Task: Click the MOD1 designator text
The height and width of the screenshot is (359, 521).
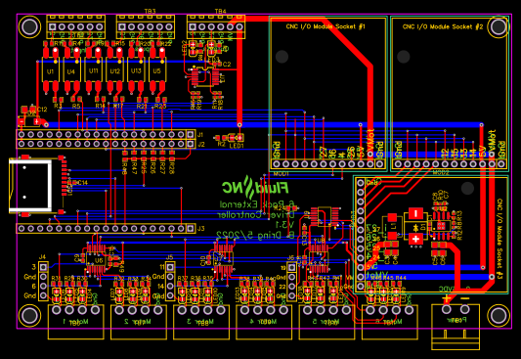Action: tap(282, 174)
